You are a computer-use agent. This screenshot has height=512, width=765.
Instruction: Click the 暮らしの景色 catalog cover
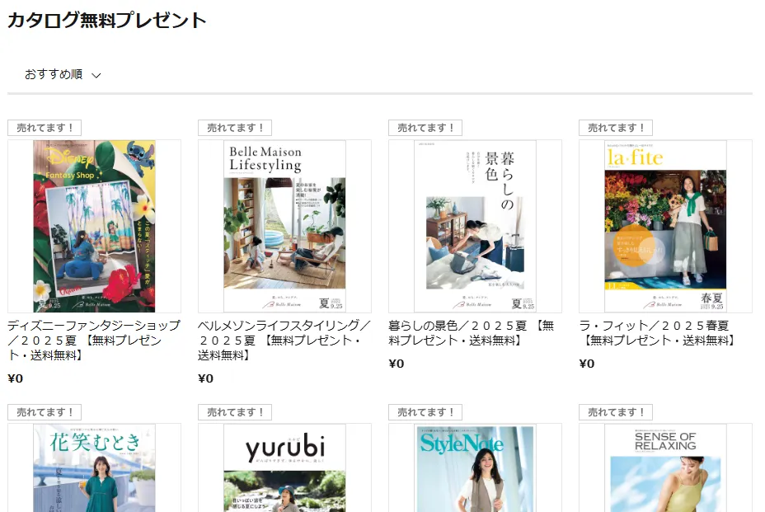click(475, 227)
